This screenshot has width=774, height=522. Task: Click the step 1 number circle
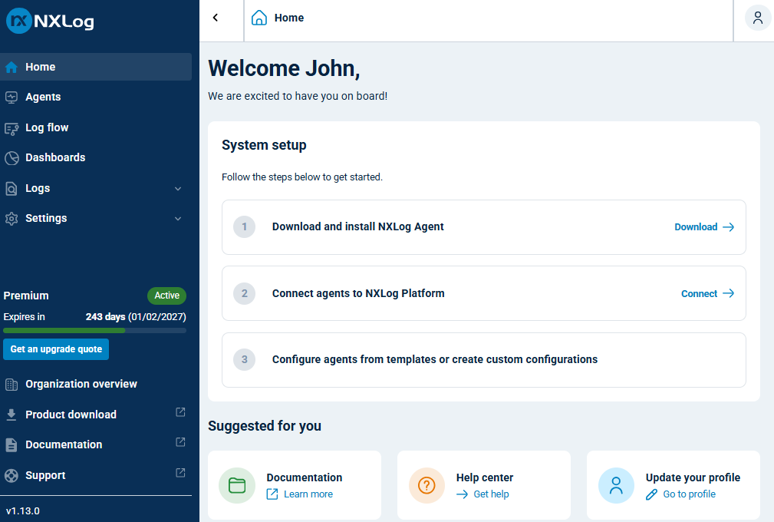245,227
